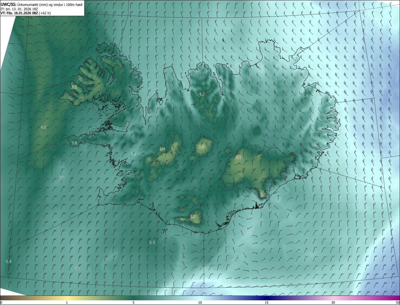Click the 2.9 value on the glacier
The width and height of the screenshot is (400, 305).
(x=162, y=149)
